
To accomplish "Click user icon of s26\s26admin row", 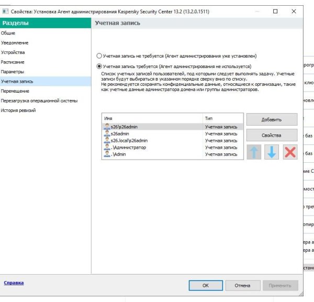I will point(107,127).
